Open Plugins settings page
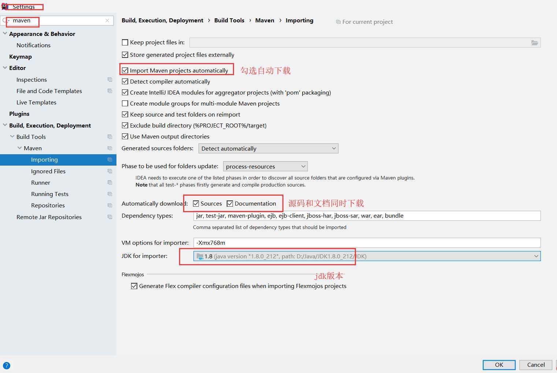 [x=19, y=114]
